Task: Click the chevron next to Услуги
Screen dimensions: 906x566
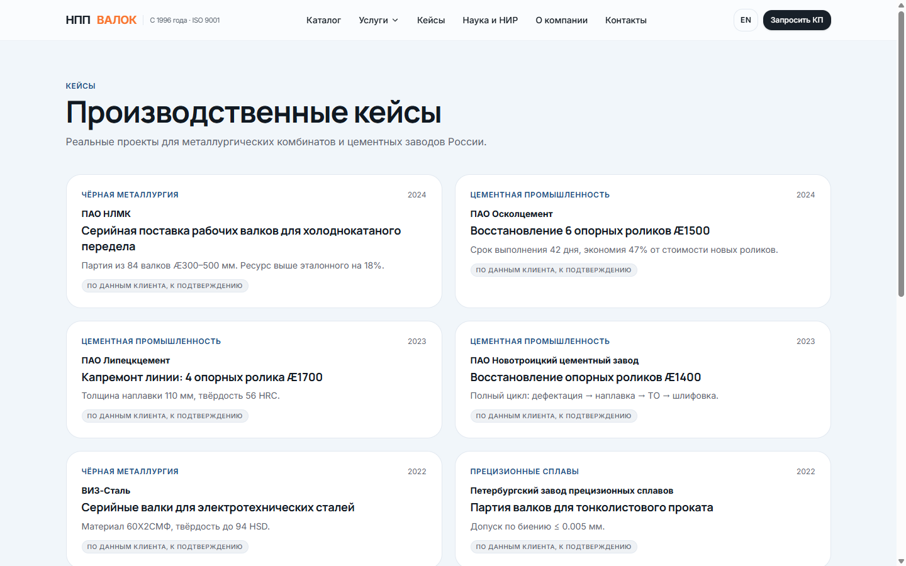Action: 395,20
